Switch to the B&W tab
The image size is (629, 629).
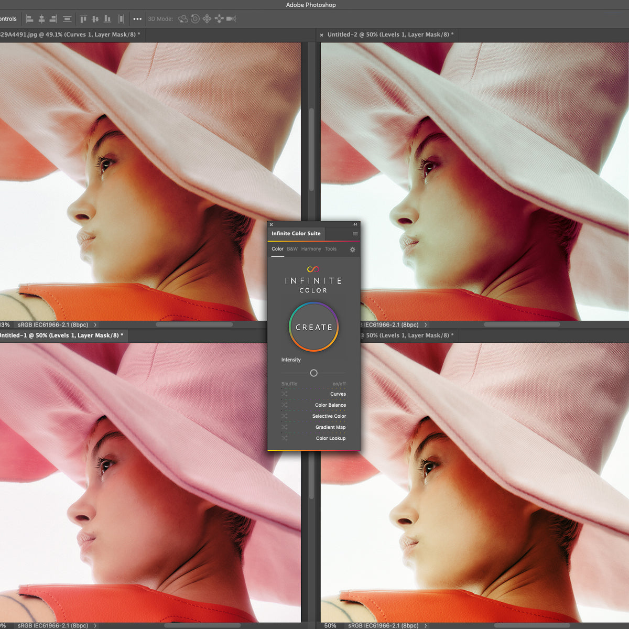[x=292, y=249]
